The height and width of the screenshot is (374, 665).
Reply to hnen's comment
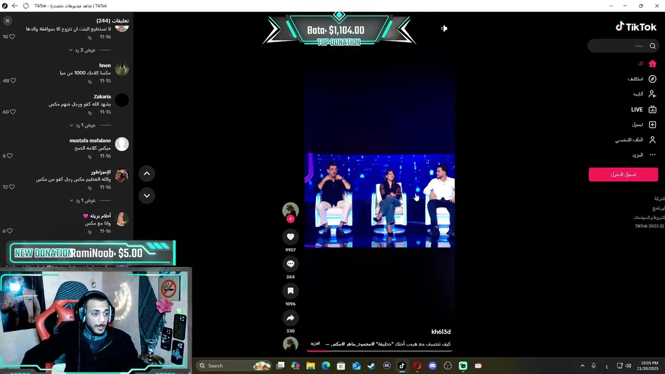click(x=89, y=82)
